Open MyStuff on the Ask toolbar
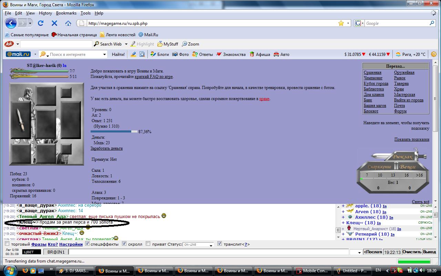Image resolution: width=441 pixels, height=276 pixels. (168, 44)
